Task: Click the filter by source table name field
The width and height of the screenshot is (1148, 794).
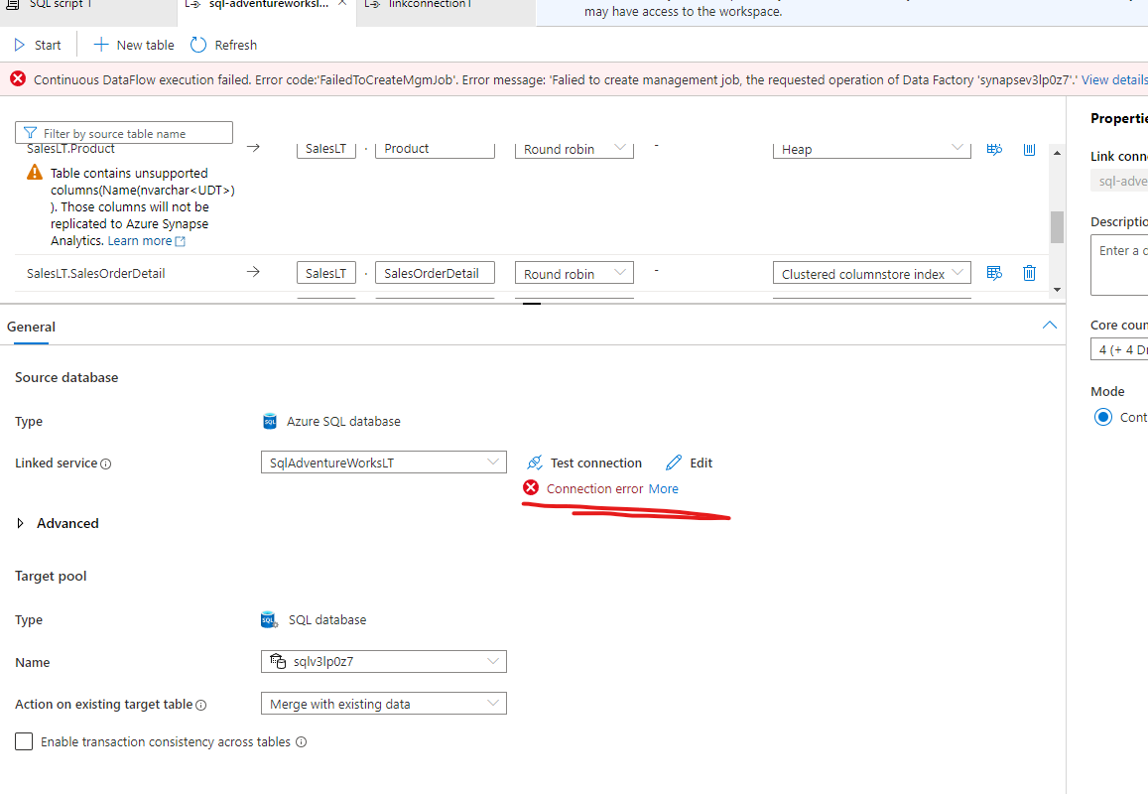Action: click(x=124, y=133)
